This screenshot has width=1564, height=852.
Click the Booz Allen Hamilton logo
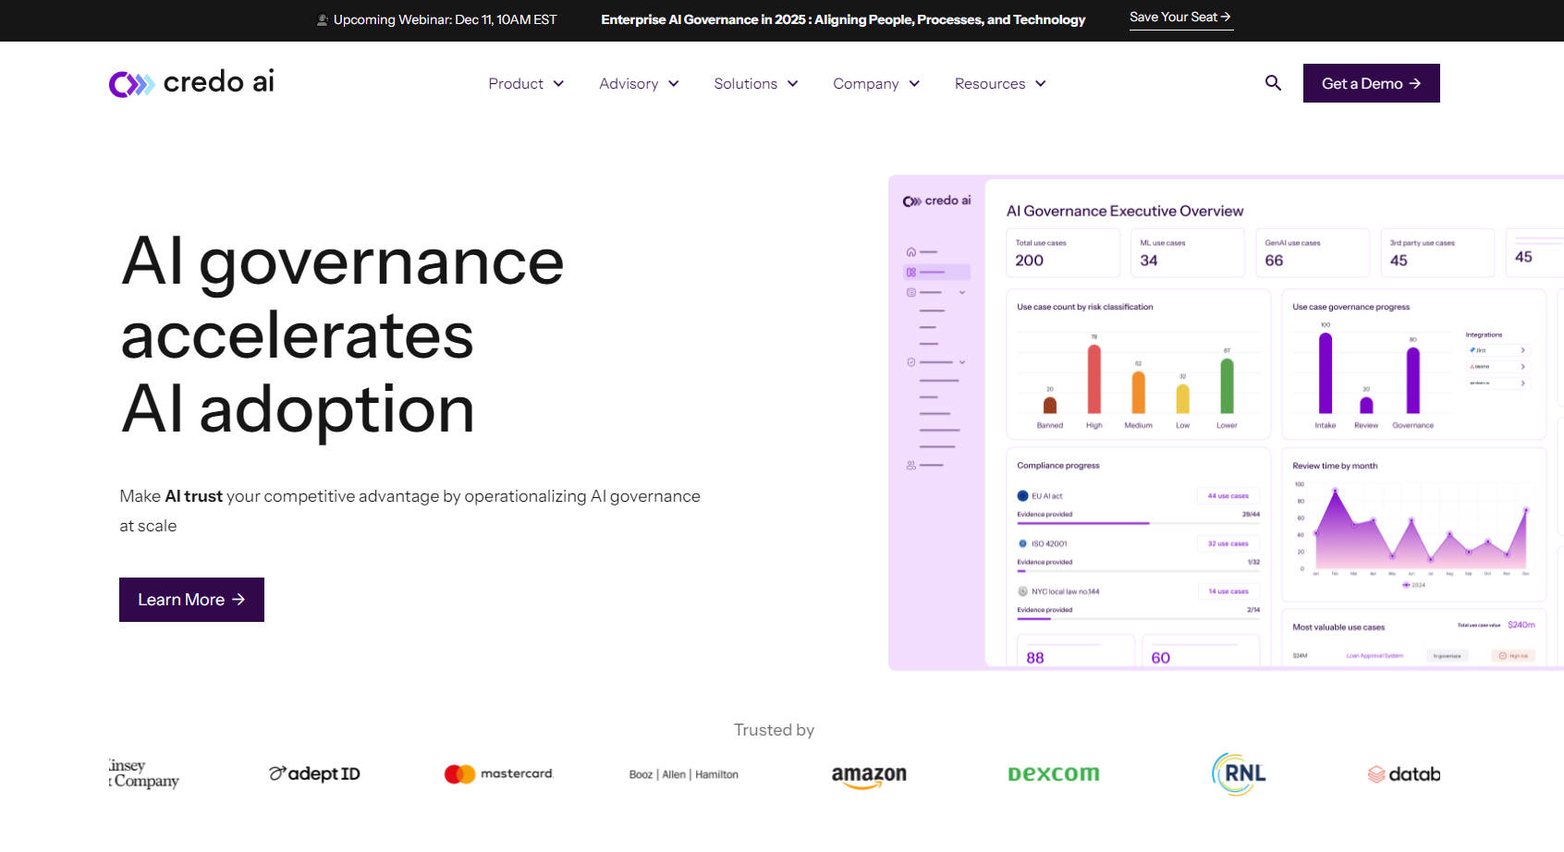683,774
